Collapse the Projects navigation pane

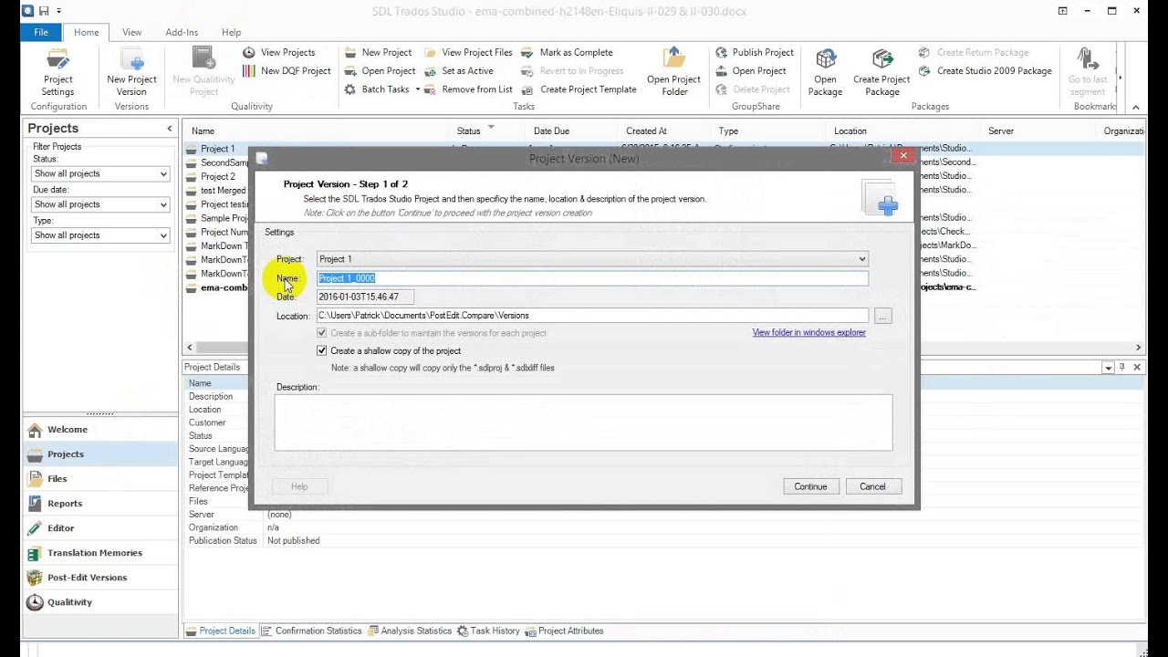click(169, 129)
